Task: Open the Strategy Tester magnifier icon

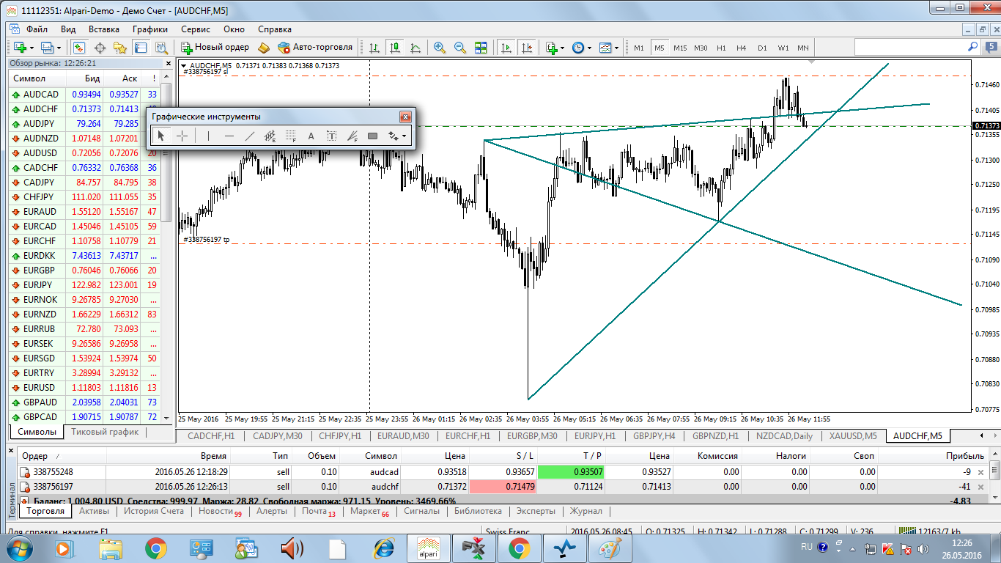Action: 160,47
